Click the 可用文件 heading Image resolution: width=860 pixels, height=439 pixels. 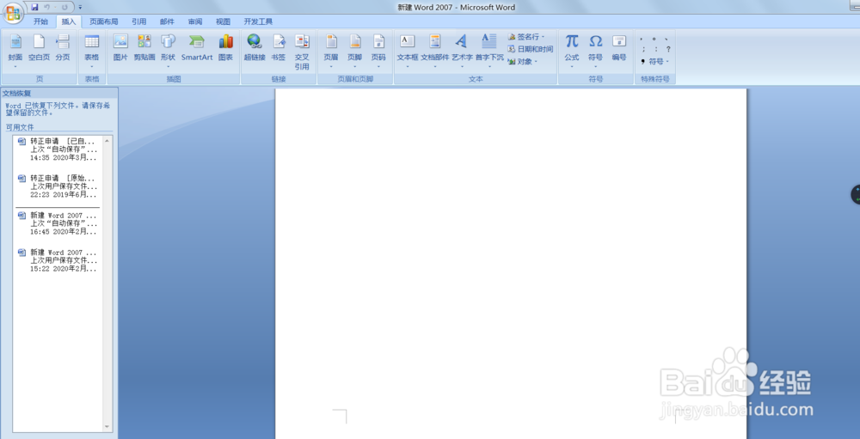(x=20, y=127)
